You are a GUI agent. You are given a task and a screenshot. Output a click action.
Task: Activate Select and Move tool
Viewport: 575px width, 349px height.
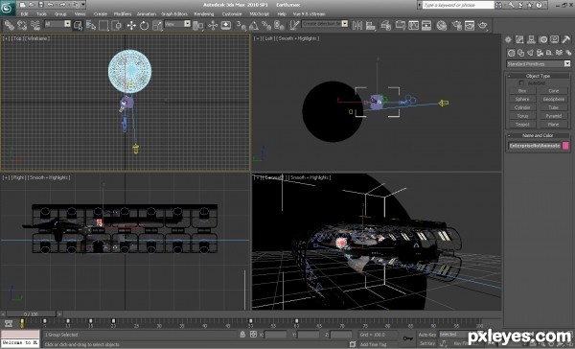131,25
